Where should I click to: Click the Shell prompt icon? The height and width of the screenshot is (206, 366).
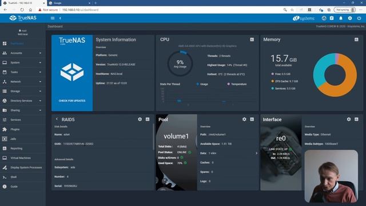point(5,177)
